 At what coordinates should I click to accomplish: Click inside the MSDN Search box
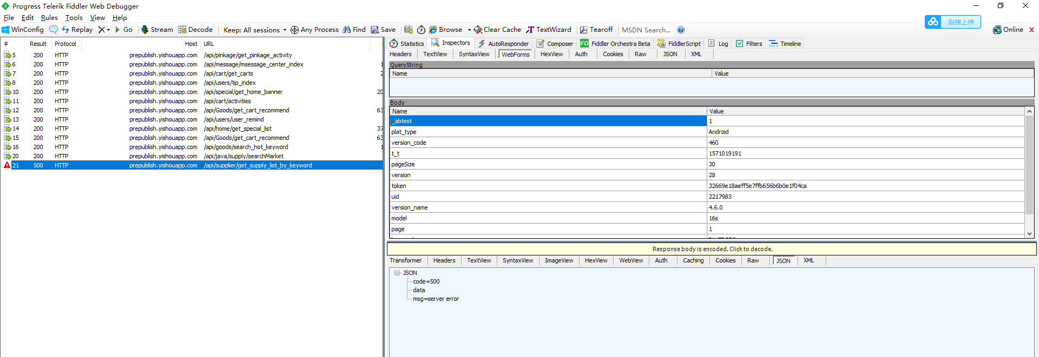click(646, 30)
